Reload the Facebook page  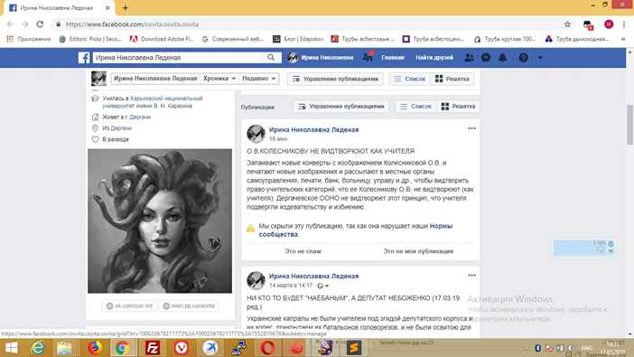click(40, 24)
